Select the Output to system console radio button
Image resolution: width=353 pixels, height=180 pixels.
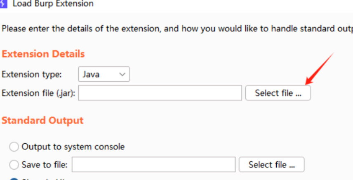pyautogui.click(x=14, y=147)
